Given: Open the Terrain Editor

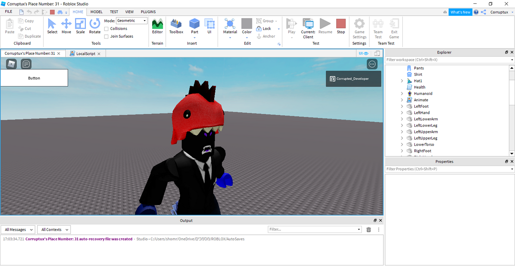Looking at the screenshot, I should 157,26.
